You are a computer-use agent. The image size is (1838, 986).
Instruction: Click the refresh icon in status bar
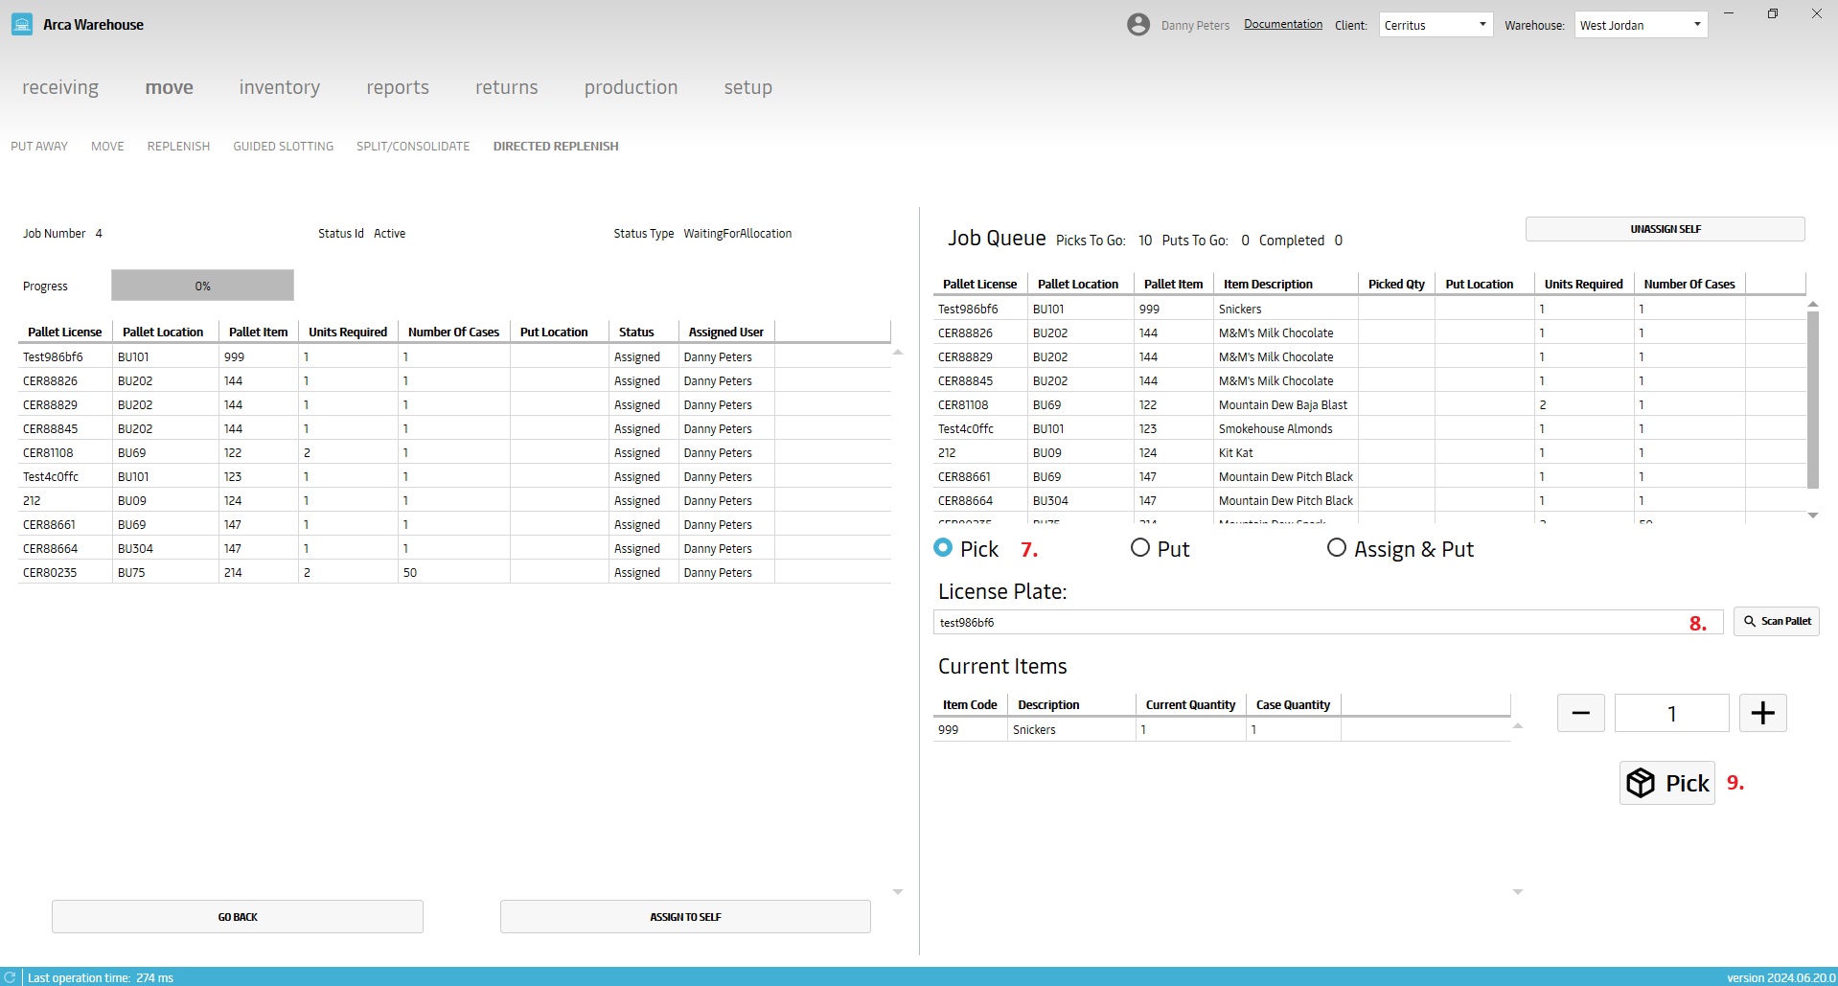coord(10,977)
